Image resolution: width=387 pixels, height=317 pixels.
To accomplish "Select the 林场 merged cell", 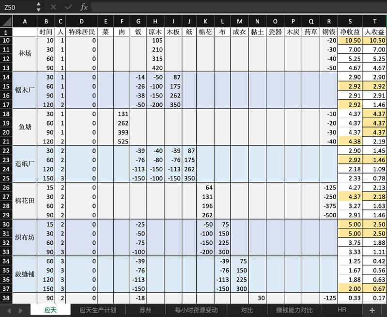I will pyautogui.click(x=25, y=54).
